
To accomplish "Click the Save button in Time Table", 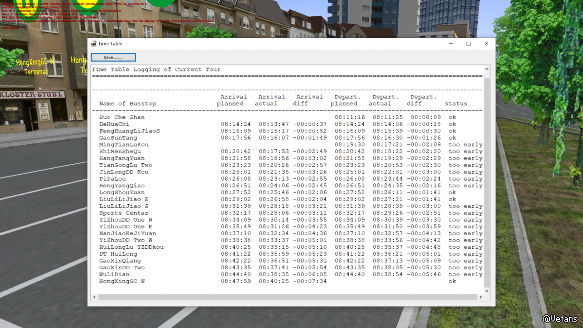I will (x=113, y=57).
